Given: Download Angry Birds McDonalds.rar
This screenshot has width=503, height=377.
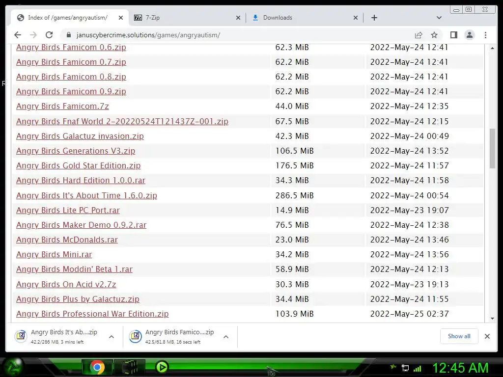Looking at the screenshot, I should (67, 240).
